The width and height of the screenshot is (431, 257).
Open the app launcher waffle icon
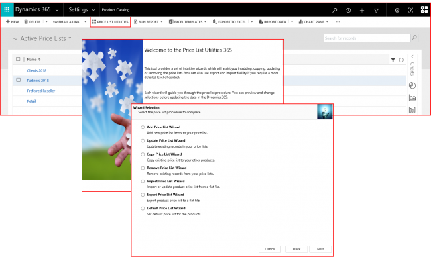pyautogui.click(x=7, y=9)
